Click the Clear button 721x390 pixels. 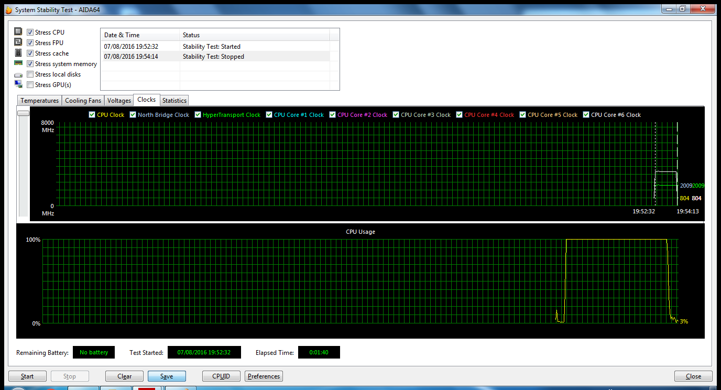point(125,376)
